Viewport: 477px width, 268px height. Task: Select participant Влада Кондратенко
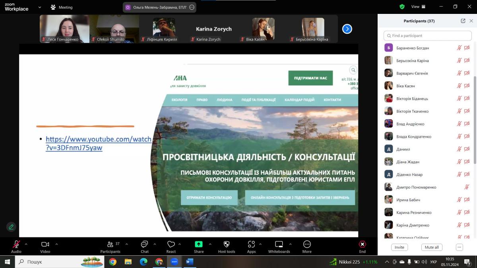tap(427, 137)
